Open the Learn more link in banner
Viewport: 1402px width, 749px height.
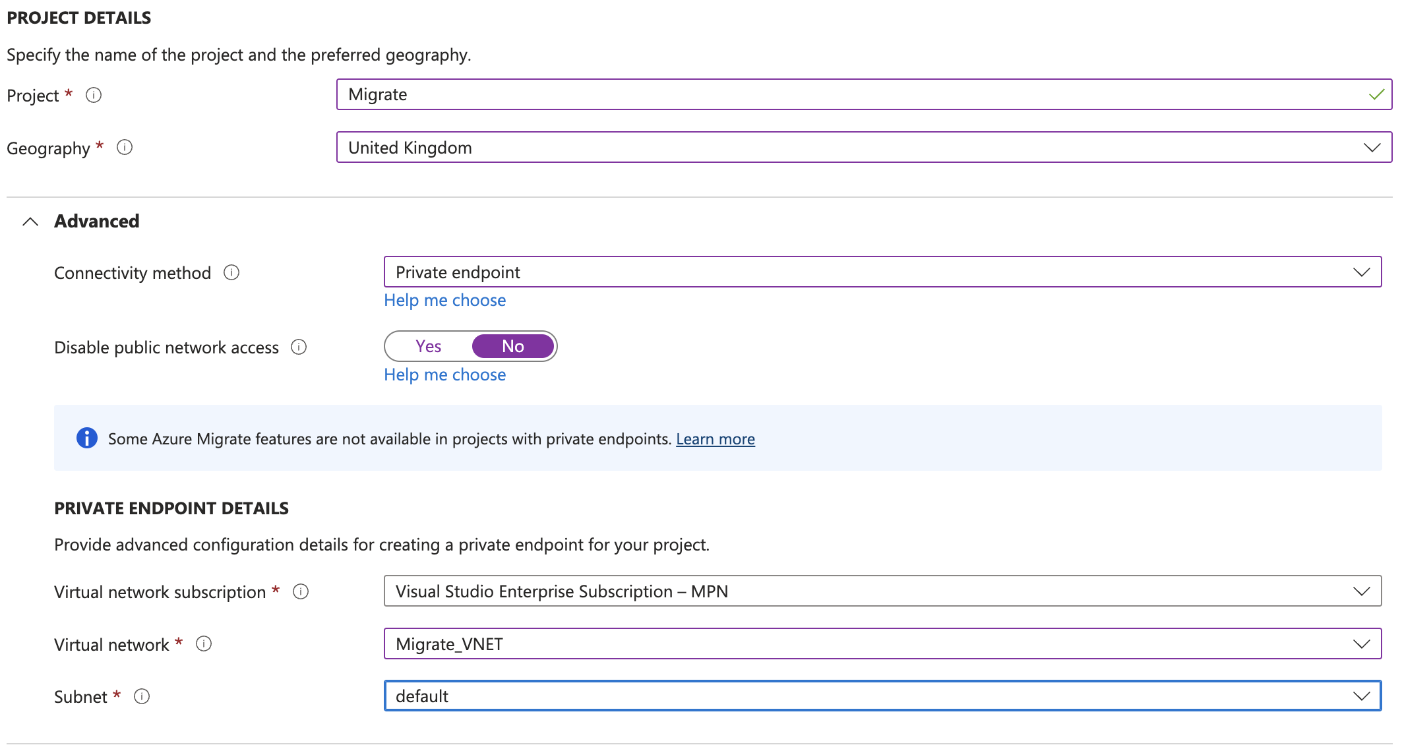(x=716, y=438)
